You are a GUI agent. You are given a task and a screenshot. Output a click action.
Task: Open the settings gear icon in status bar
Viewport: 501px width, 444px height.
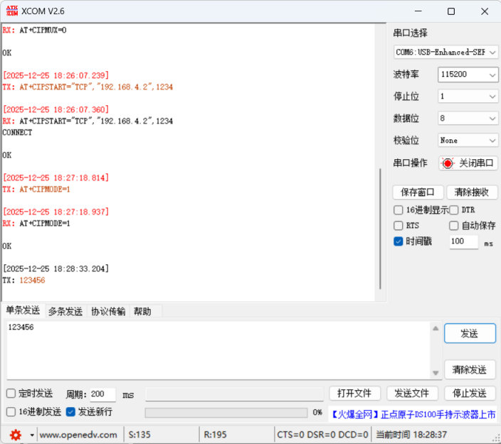pyautogui.click(x=16, y=435)
